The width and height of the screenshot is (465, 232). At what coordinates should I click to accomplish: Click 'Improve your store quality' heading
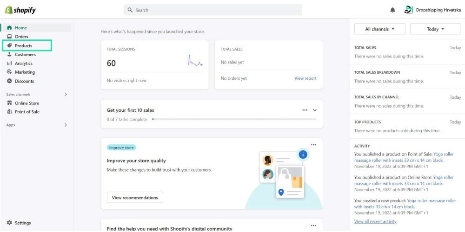[x=136, y=161]
